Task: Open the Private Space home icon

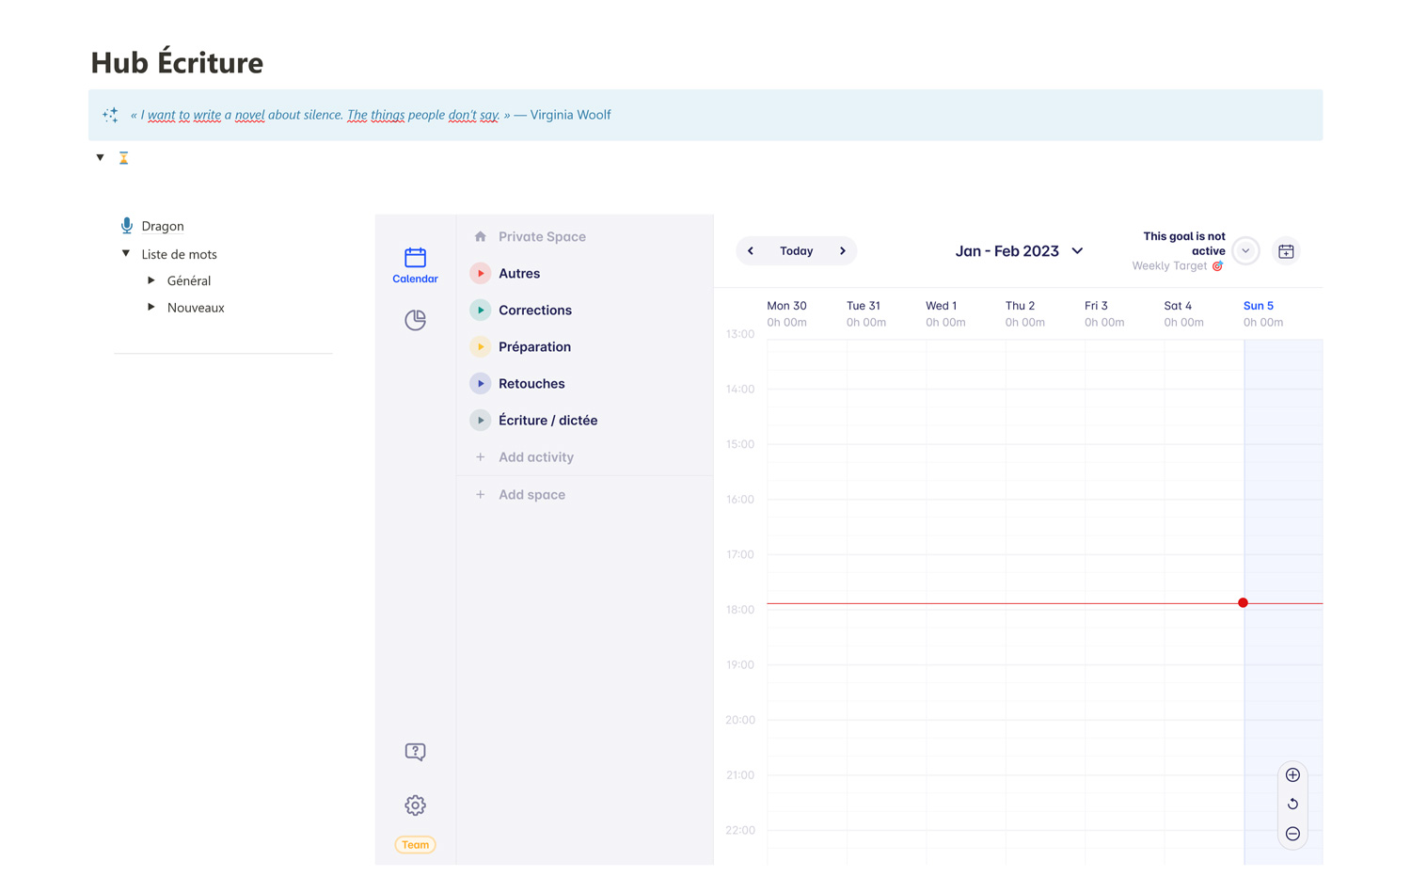Action: tap(480, 236)
